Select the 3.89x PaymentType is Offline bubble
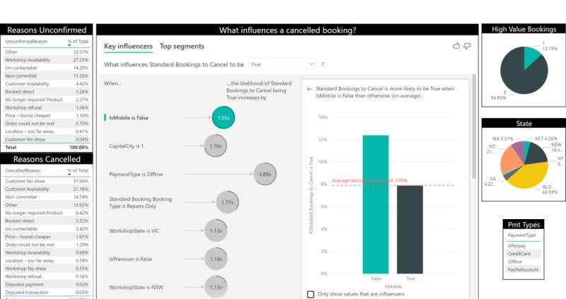 tap(265, 174)
